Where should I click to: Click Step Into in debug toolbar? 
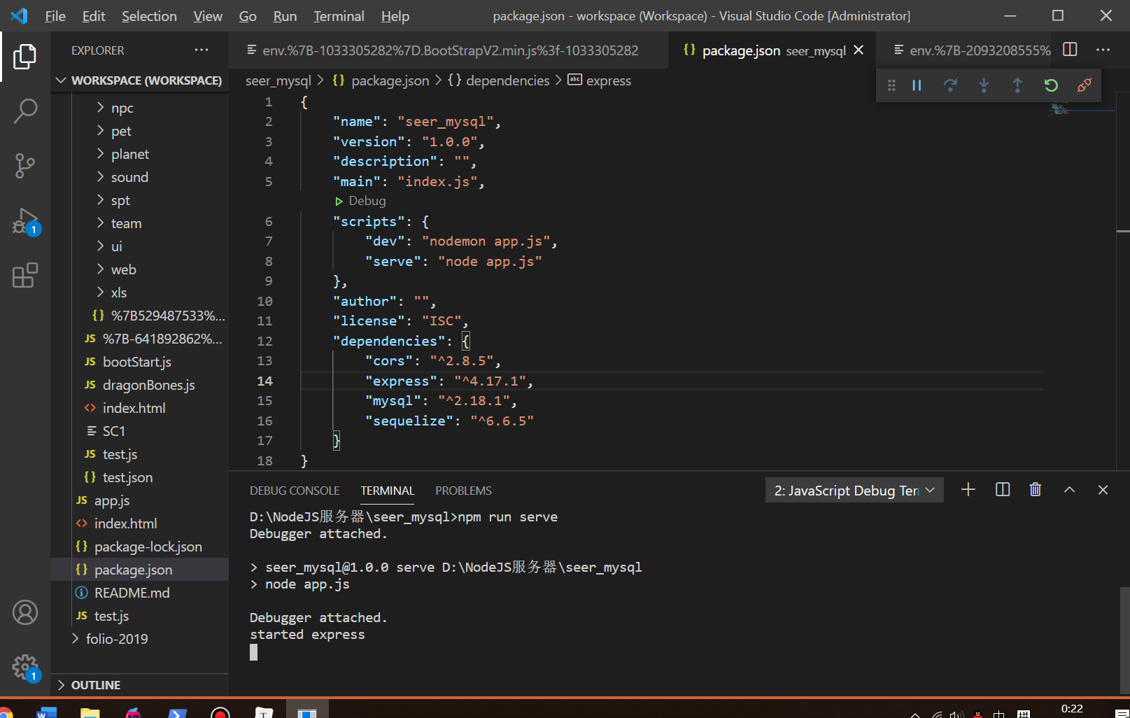[984, 85]
